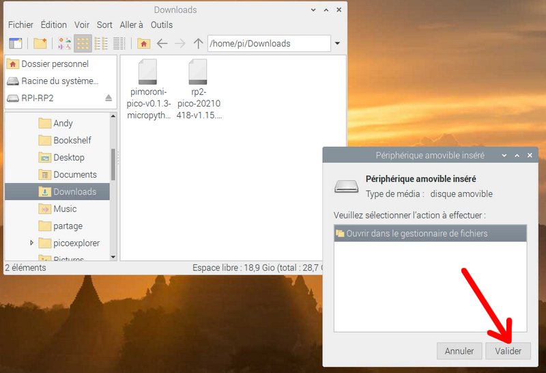Open a new window via toolbar icon
546x373 pixels.
[x=15, y=44]
